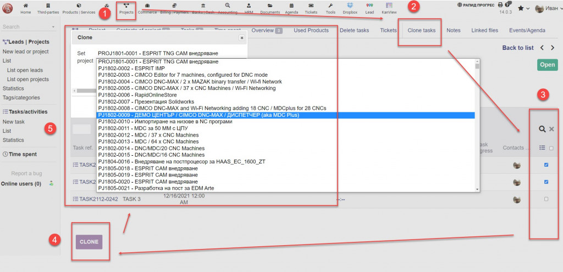Viewport: 563px width, 272px height.
Task: Open New lead or project link
Action: [x=25, y=52]
